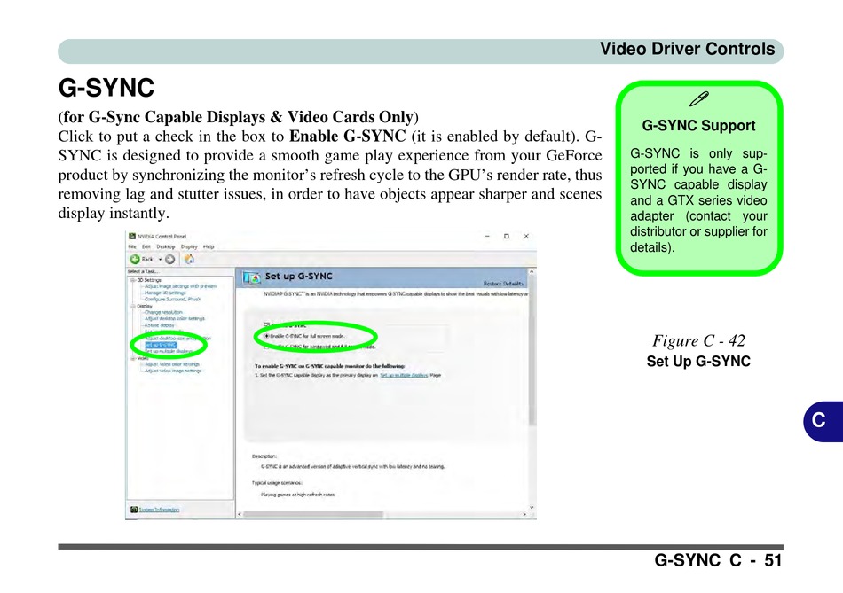Image resolution: width=843 pixels, height=593 pixels.
Task: Click the 'Select a Task...' label
Action: coord(142,272)
